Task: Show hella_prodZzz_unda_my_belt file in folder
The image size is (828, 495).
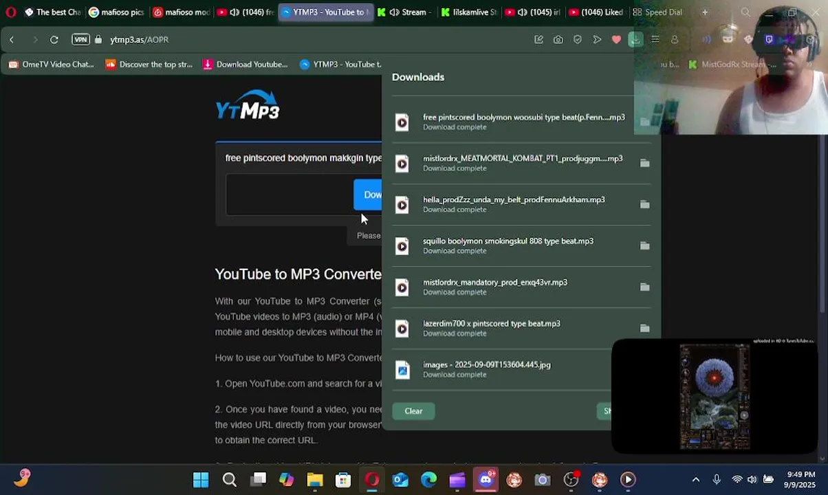Action: click(644, 204)
